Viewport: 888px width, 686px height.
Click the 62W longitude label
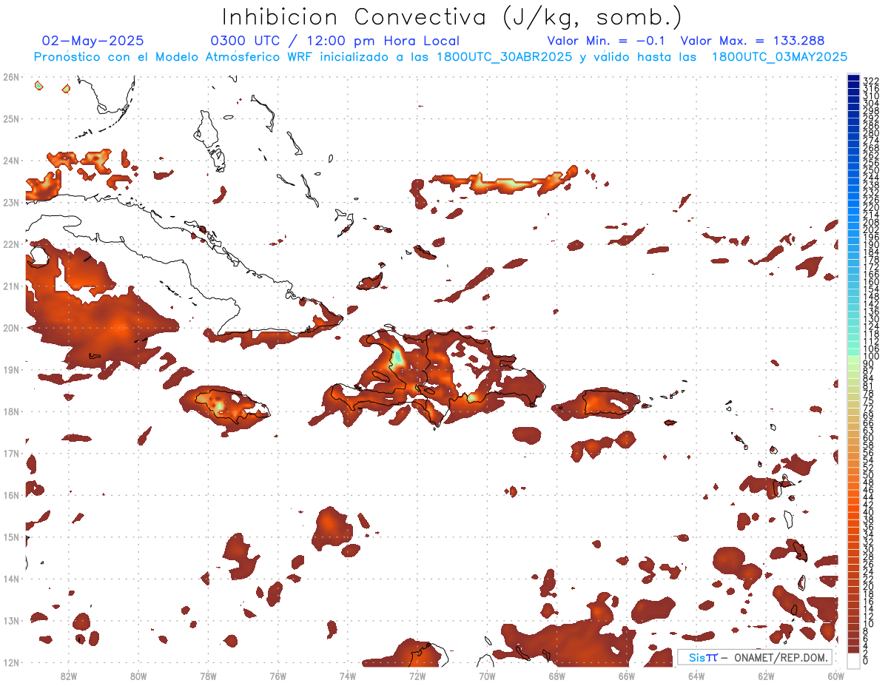(766, 676)
